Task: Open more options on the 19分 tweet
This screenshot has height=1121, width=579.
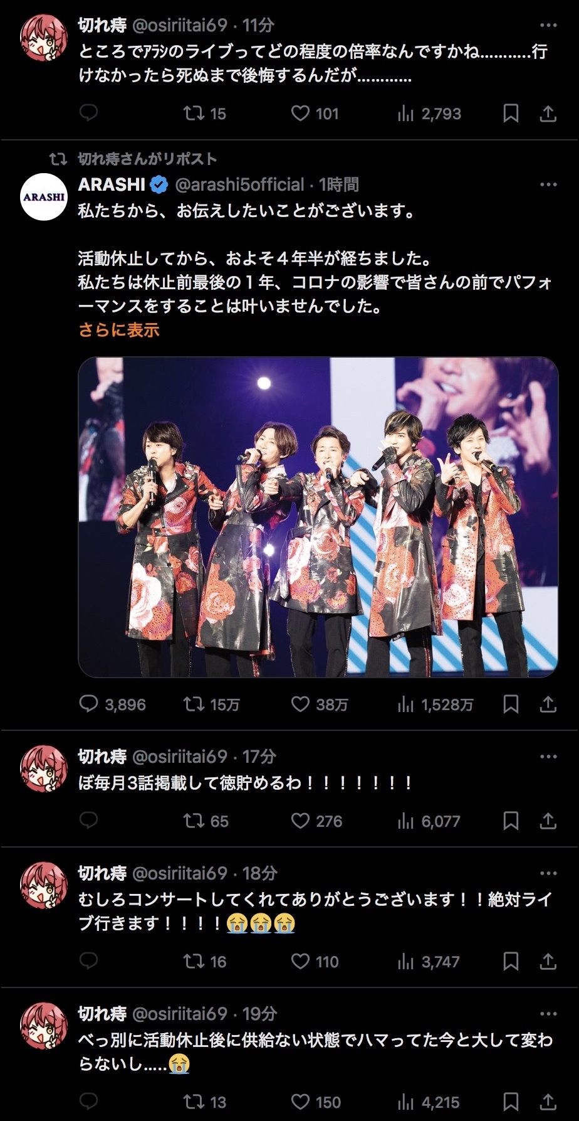Action: [548, 1014]
